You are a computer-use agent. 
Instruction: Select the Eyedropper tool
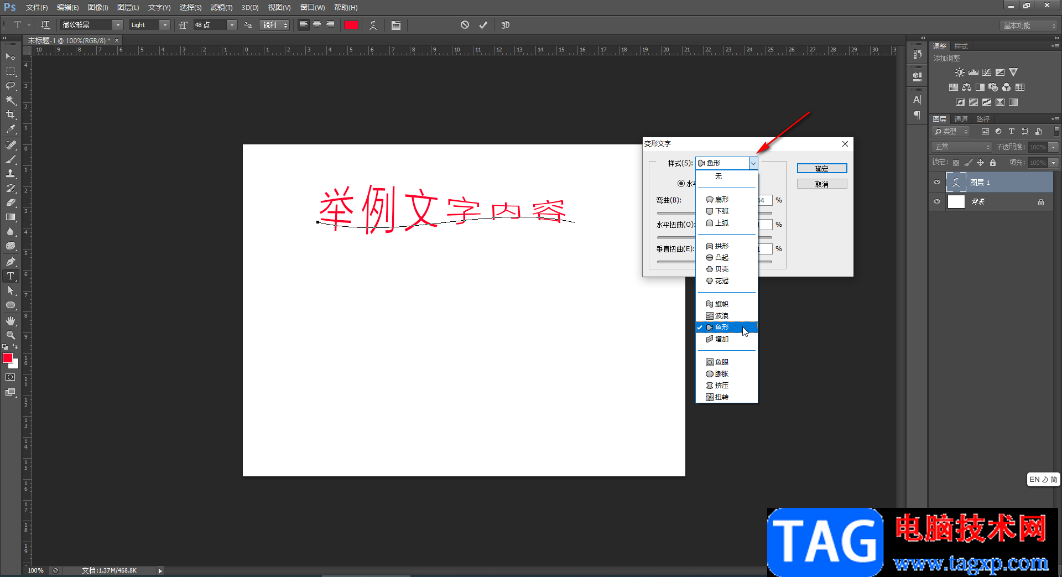click(11, 129)
